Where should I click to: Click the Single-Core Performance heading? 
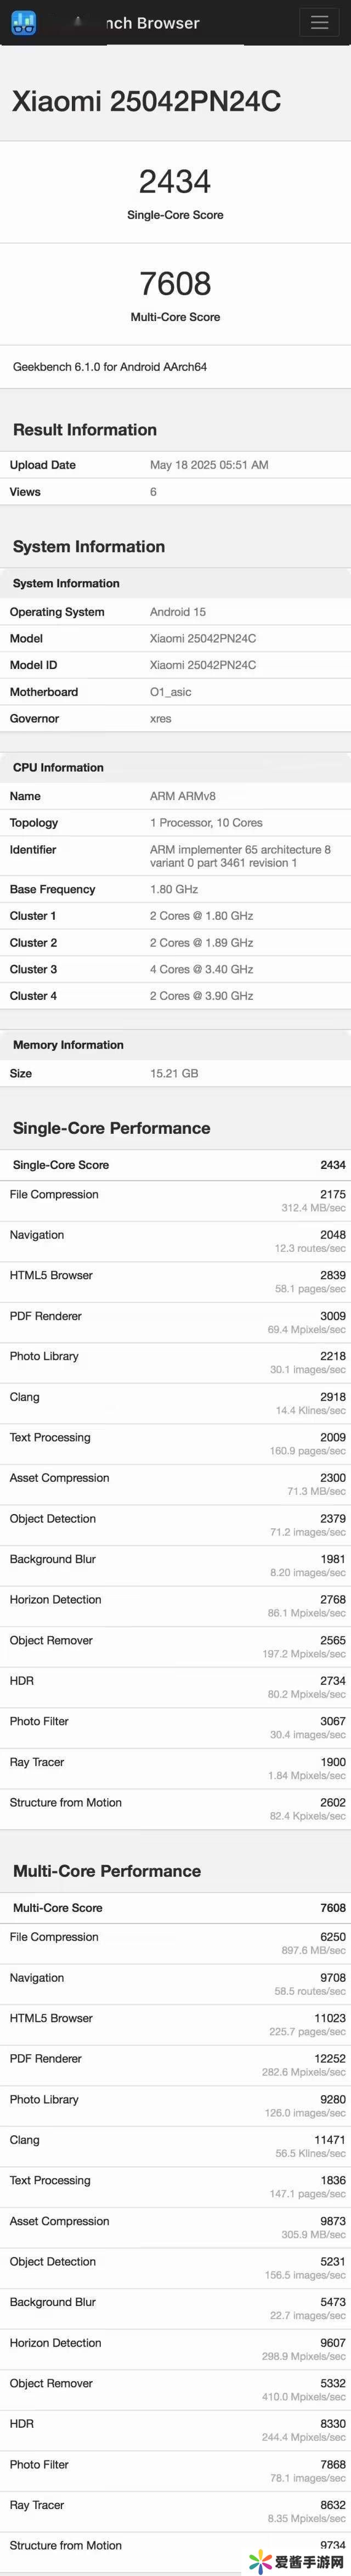(111, 1128)
